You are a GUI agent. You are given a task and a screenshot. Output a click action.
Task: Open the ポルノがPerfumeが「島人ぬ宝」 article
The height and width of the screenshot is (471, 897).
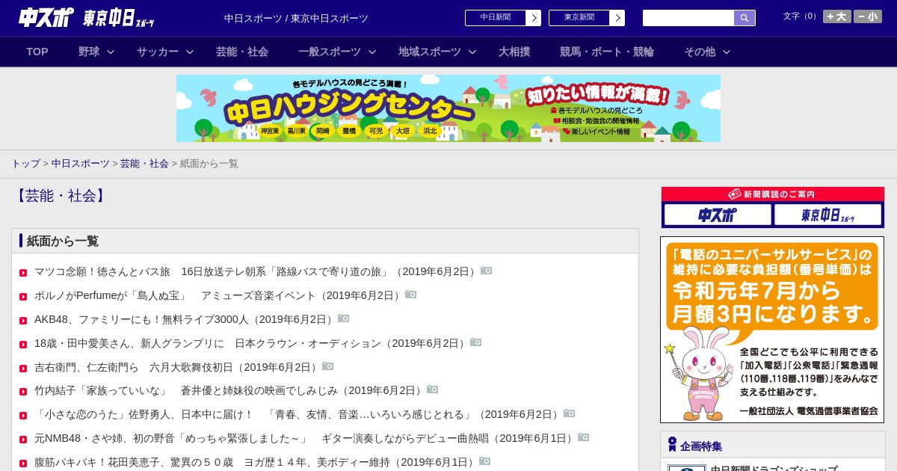[218, 295]
